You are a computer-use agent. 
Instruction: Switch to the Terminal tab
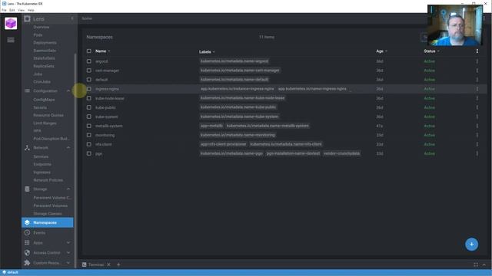pyautogui.click(x=95, y=264)
